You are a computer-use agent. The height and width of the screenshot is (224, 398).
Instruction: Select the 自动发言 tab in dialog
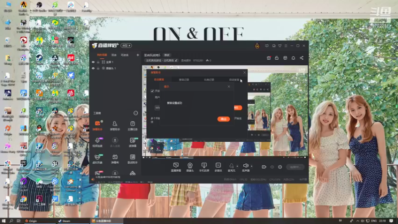point(234,80)
